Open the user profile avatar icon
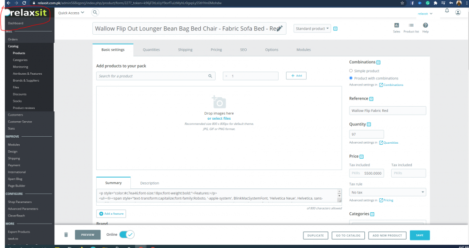Screen dimensions: 469x248 tap(458, 13)
